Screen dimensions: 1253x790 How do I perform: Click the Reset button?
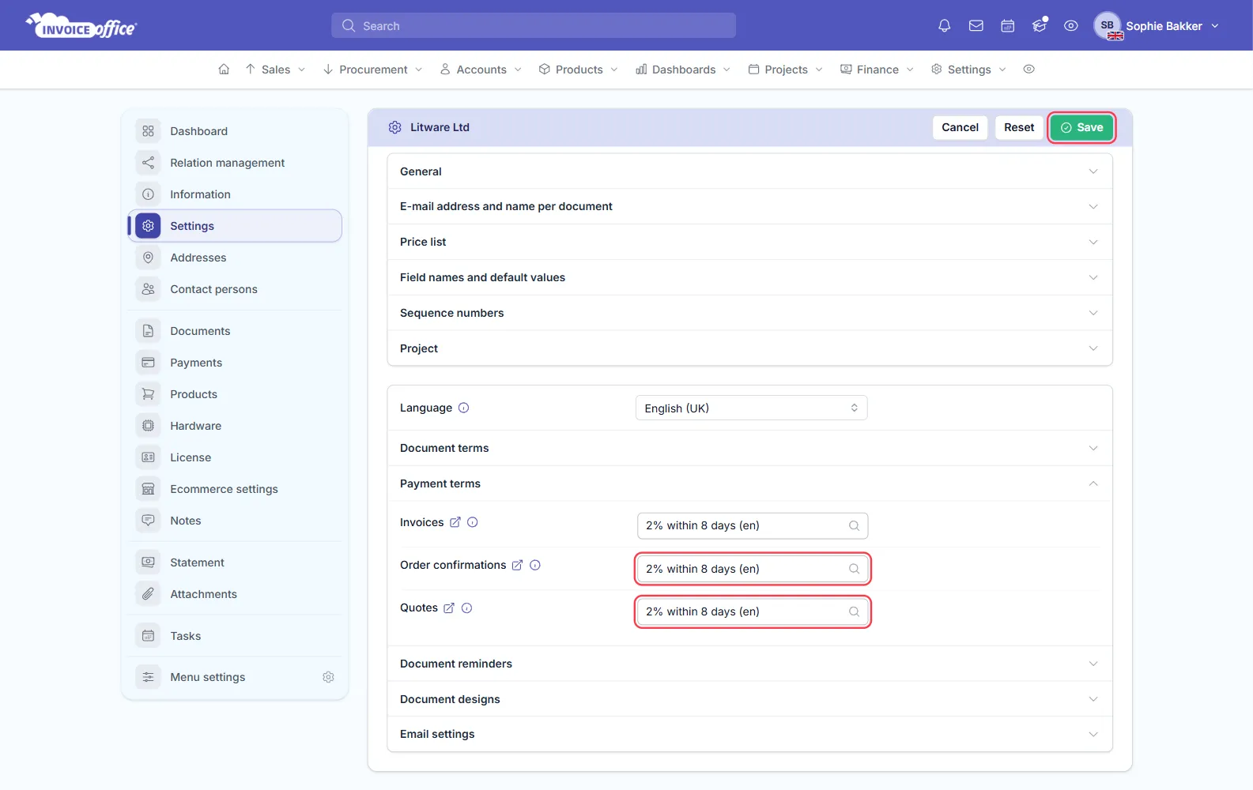point(1019,127)
